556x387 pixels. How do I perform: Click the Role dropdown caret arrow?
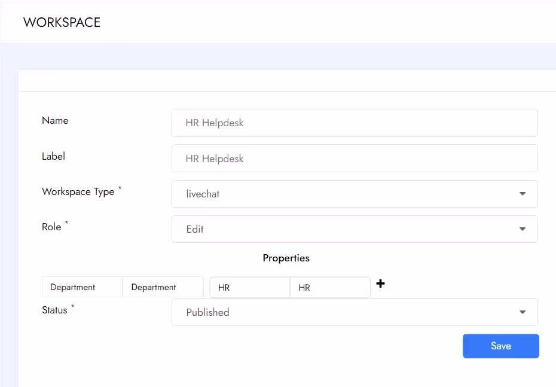point(523,229)
